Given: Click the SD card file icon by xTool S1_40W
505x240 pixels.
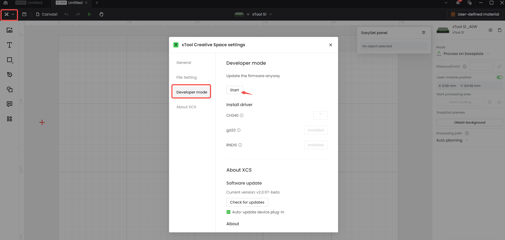Looking at the screenshot, I should pos(500,30).
